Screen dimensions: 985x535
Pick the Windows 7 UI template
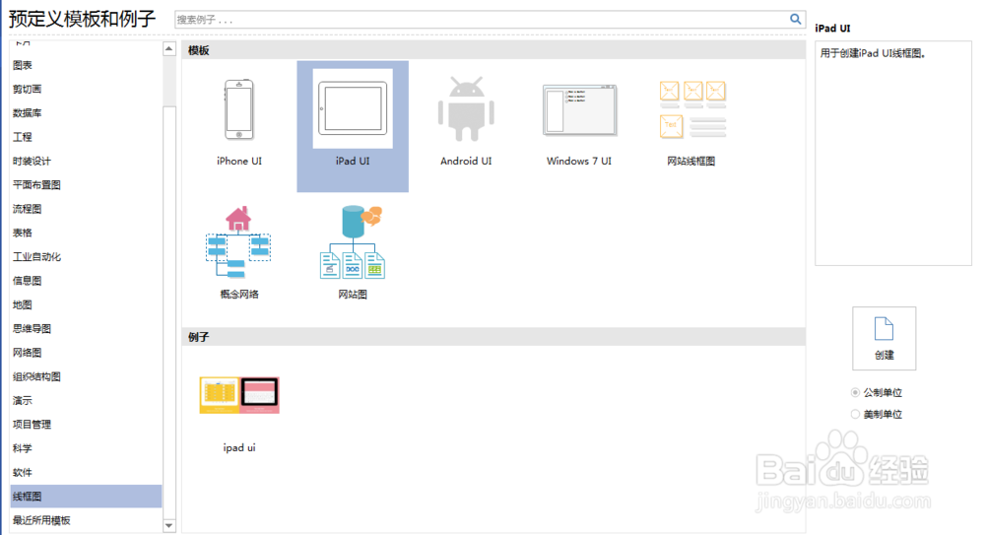coord(579,110)
